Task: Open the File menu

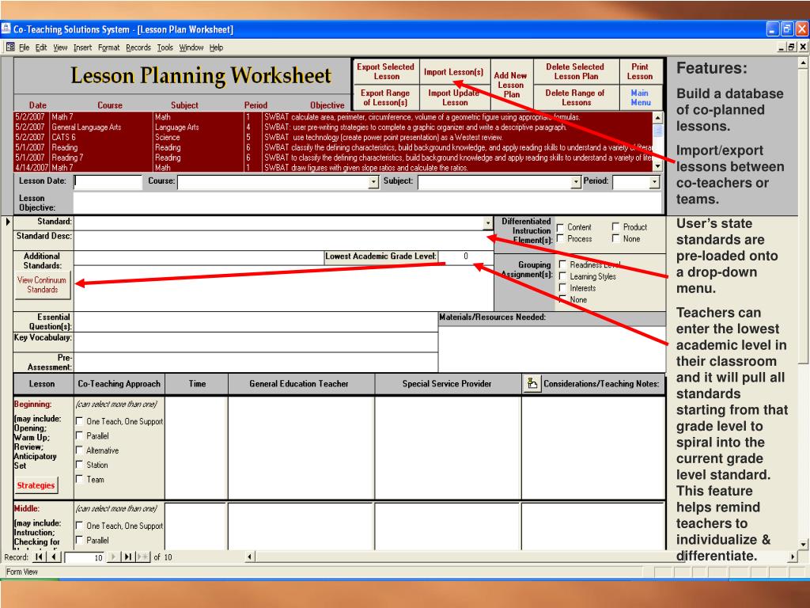Action: pos(25,47)
